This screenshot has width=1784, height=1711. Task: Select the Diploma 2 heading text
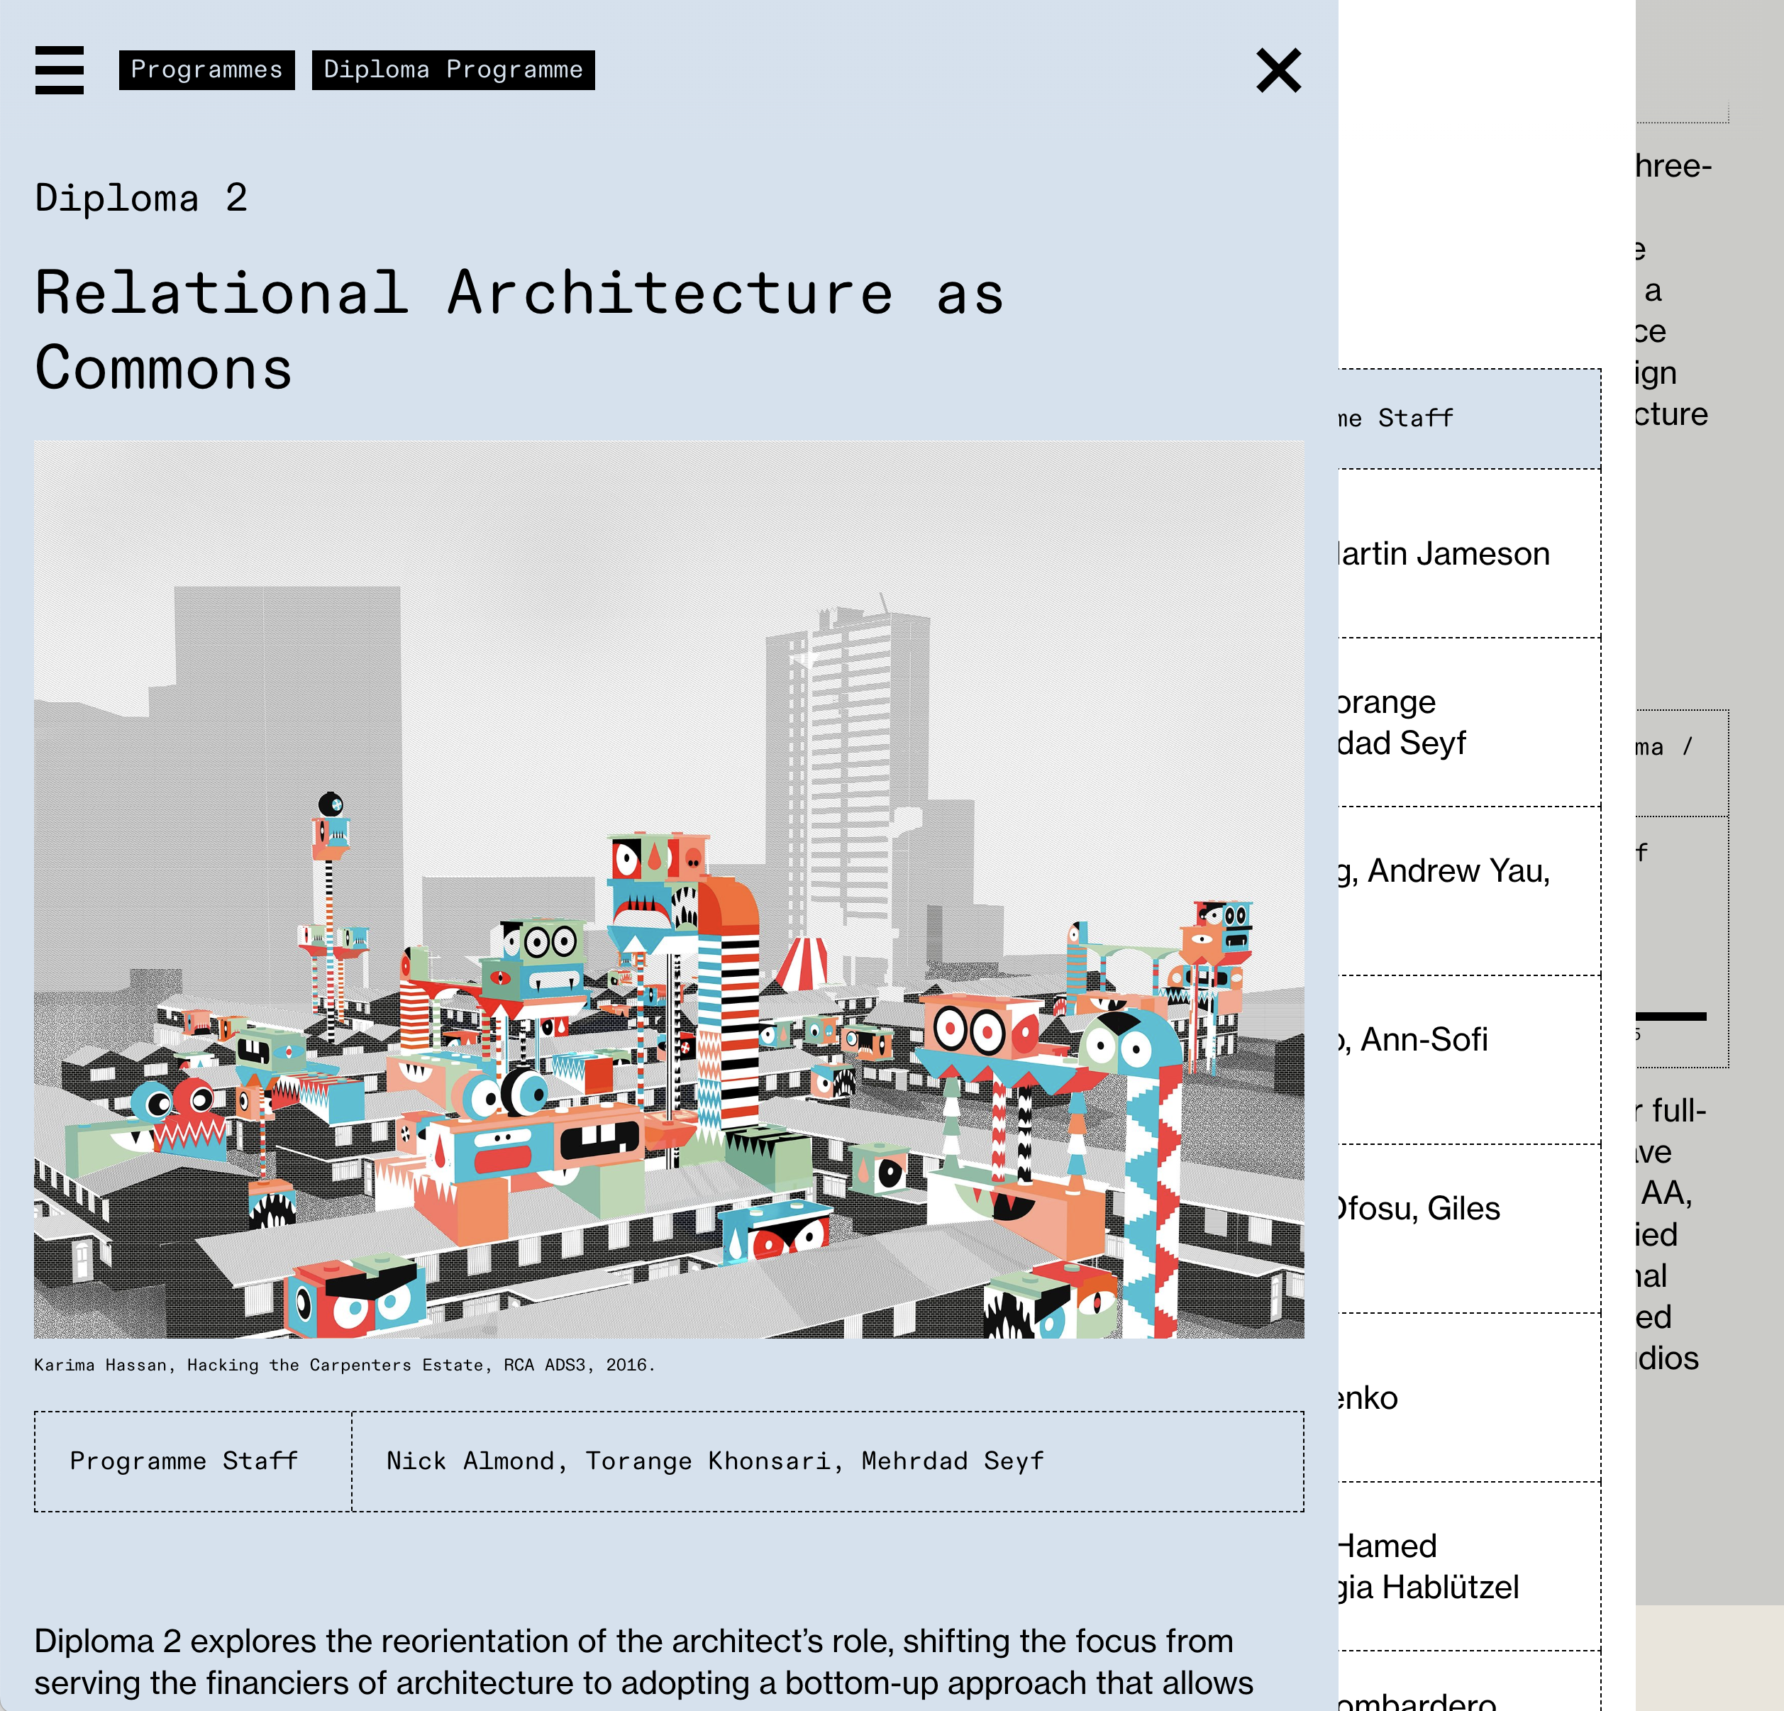[141, 197]
